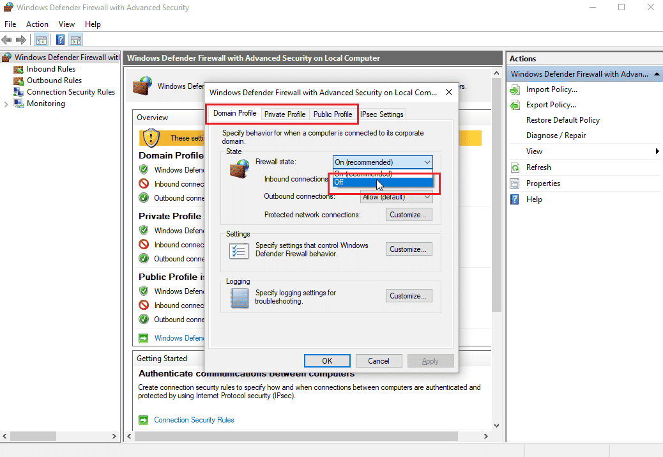Click the Forward arrow toolbar icon
The width and height of the screenshot is (663, 457).
coord(20,40)
